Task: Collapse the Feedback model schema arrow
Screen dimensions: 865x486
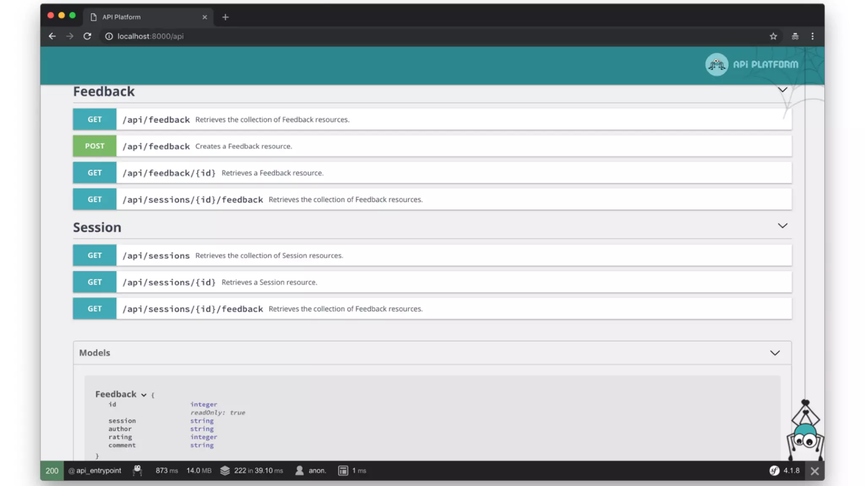Action: pos(144,395)
